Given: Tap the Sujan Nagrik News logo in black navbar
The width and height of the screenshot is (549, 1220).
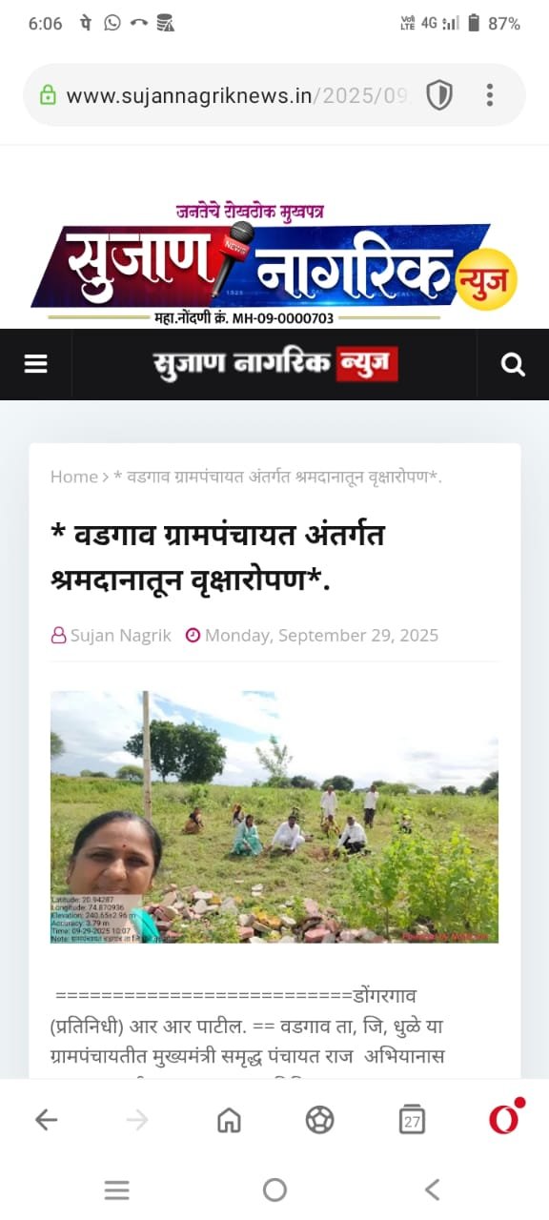Looking at the screenshot, I should 274,364.
